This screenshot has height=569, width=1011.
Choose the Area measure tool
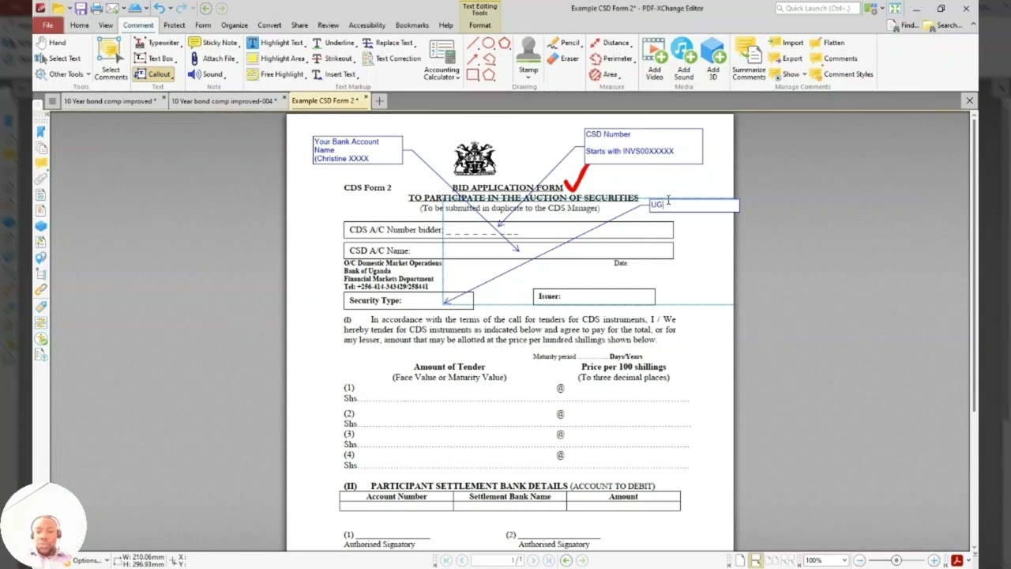coord(604,74)
